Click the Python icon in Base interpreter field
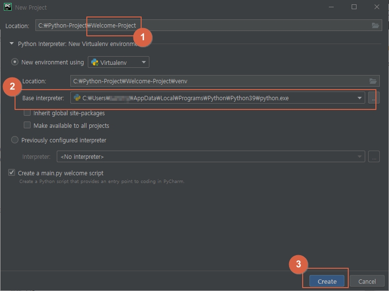389x291 pixels. click(77, 98)
